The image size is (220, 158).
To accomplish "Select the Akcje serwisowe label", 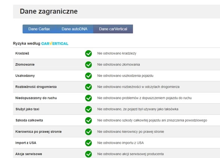I will point(28,154).
